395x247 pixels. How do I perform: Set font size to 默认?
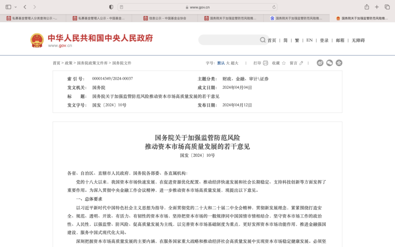(x=221, y=63)
